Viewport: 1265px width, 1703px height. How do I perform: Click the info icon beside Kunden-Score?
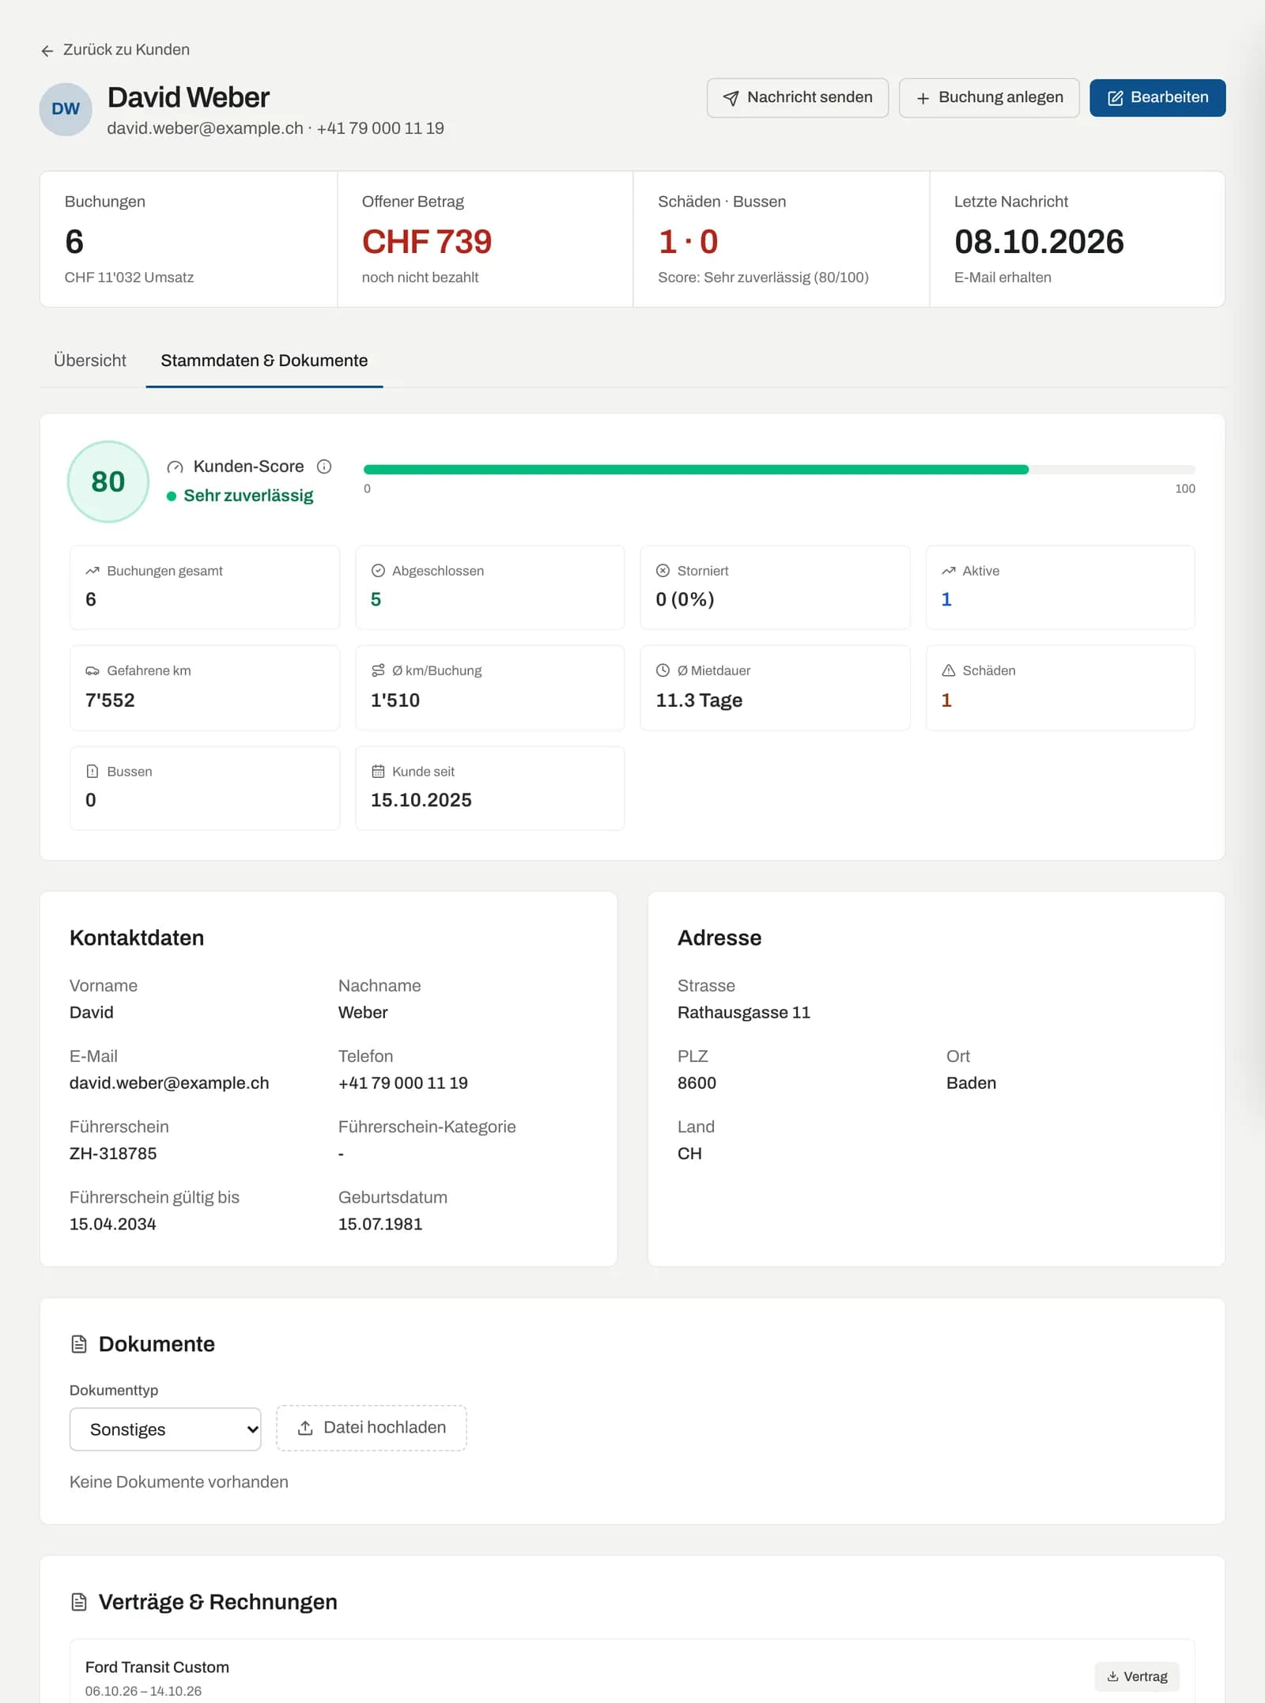(324, 466)
